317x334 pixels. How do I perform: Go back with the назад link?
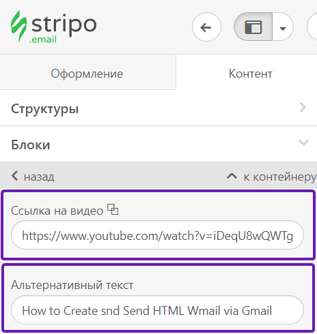tap(33, 177)
